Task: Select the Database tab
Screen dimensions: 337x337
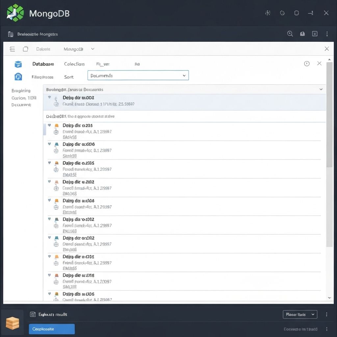Action: [43, 64]
